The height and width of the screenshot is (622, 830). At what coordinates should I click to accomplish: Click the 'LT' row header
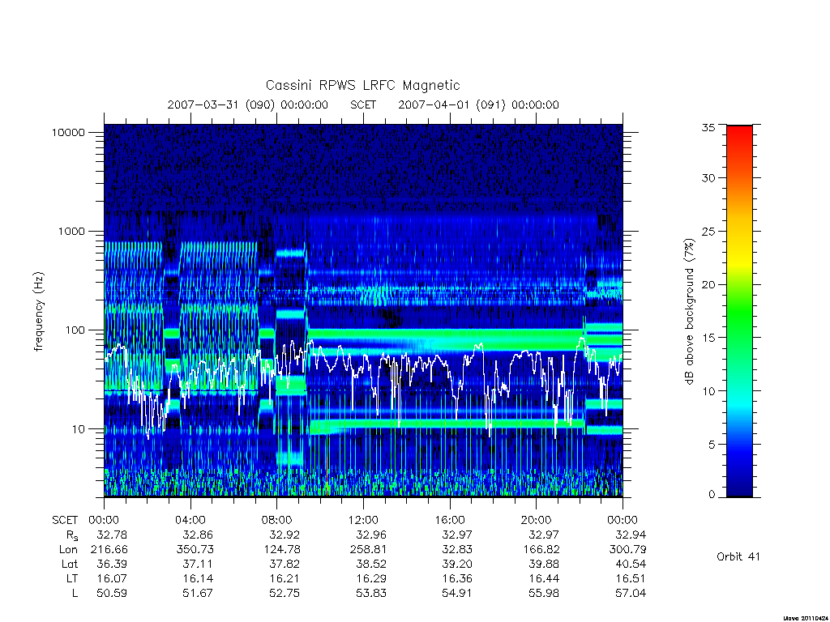tap(72, 578)
